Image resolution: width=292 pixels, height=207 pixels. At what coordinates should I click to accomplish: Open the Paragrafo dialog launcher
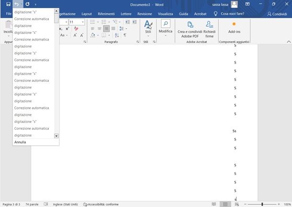(137, 42)
